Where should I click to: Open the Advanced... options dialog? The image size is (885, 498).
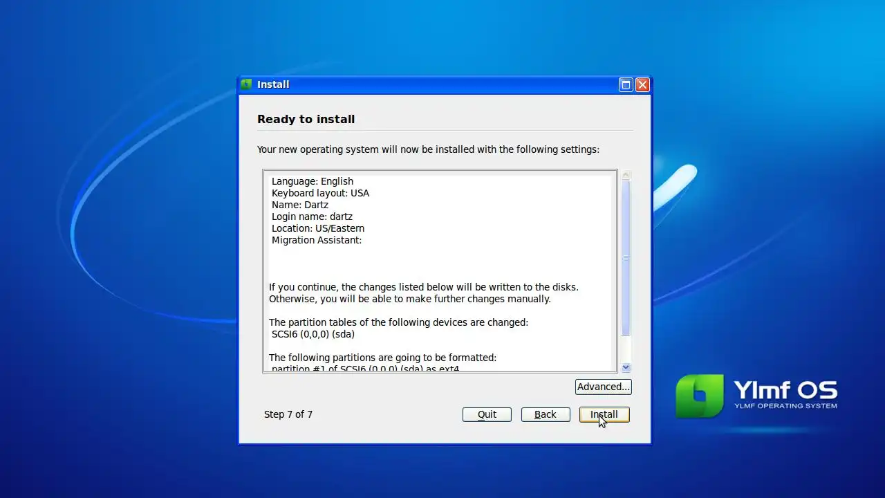coord(604,387)
